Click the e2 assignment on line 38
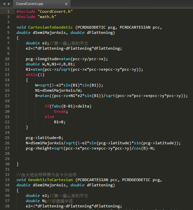193x210 pixels. point(74,206)
